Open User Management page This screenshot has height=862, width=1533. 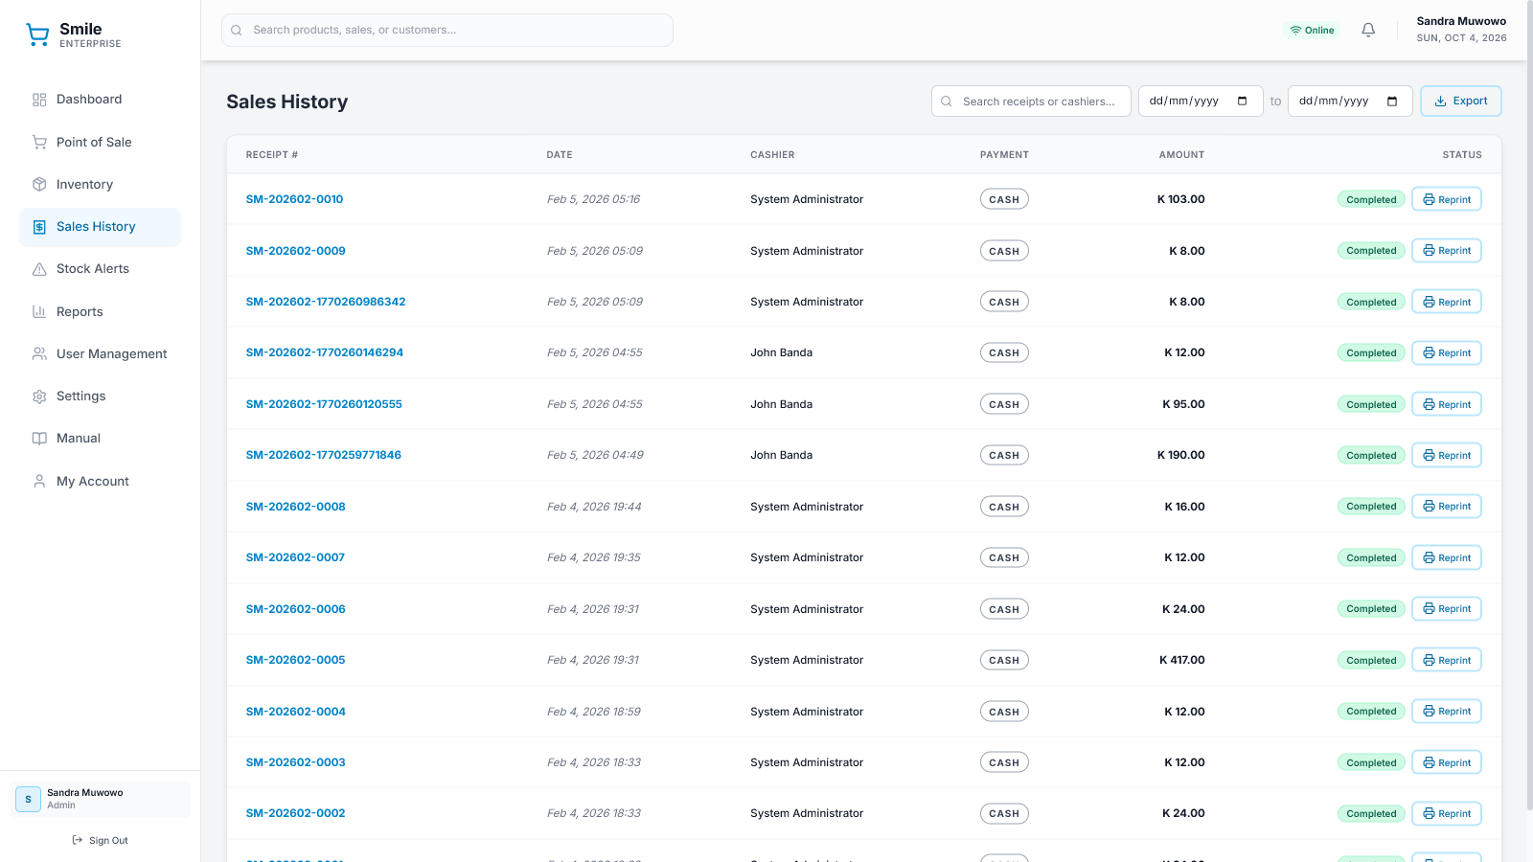(x=100, y=353)
